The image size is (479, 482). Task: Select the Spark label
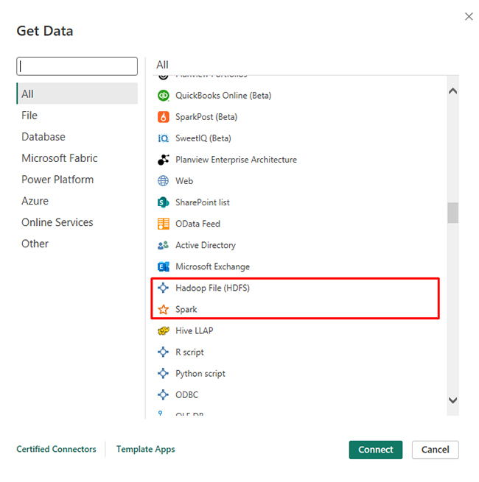tap(186, 309)
